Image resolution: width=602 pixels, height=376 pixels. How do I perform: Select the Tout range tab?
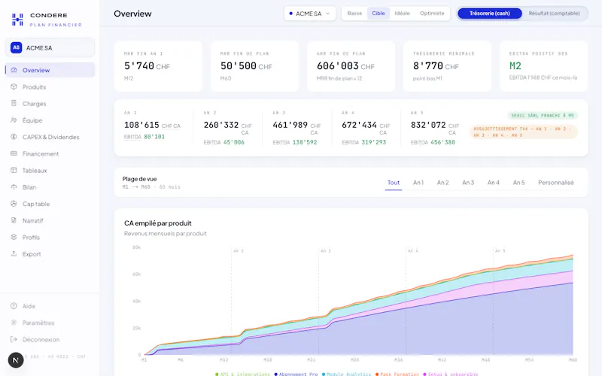(394, 183)
